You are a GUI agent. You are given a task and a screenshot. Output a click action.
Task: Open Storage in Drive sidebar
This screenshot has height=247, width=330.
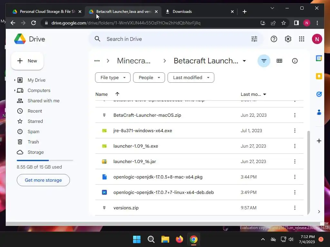35,152
